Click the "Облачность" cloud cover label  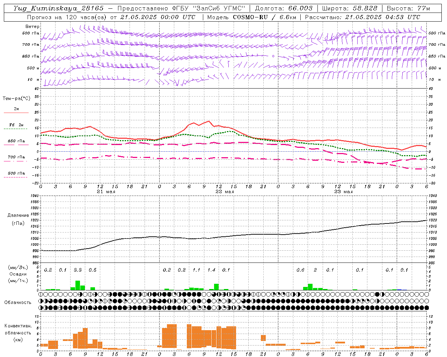point(18,302)
